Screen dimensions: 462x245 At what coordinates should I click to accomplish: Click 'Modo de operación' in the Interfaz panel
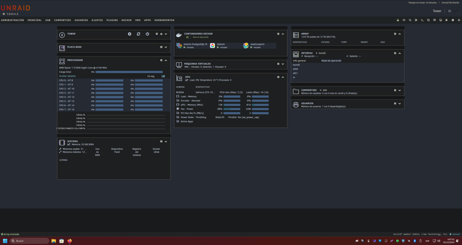(331, 61)
